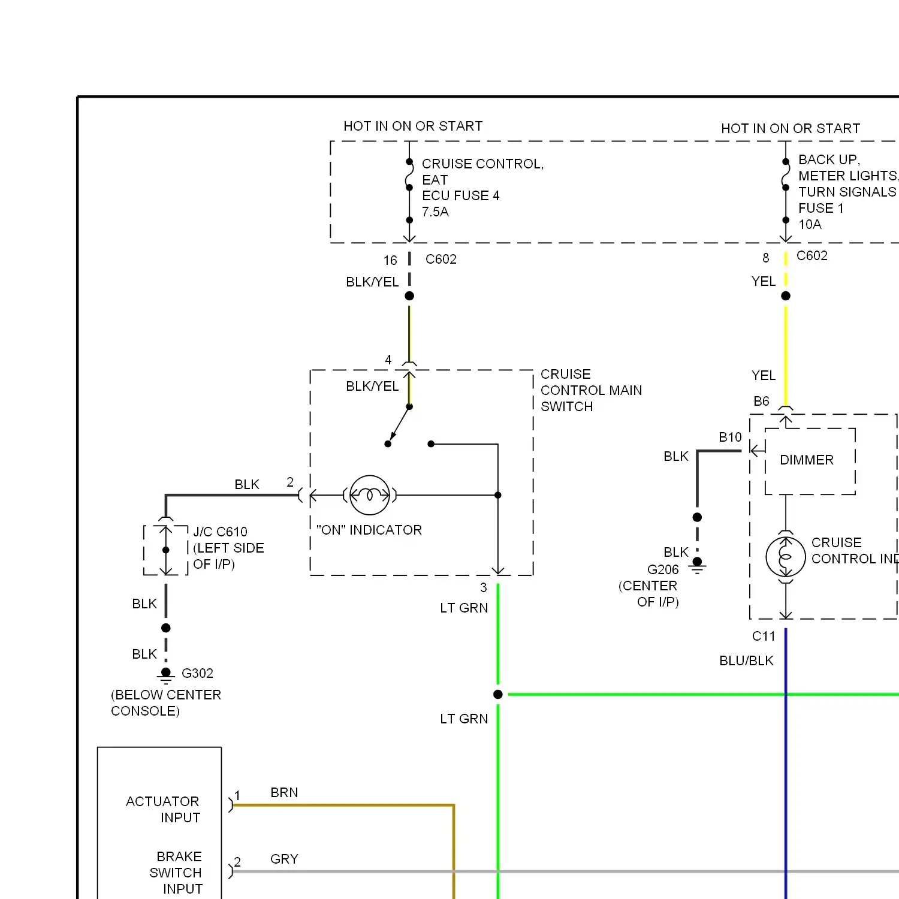Click the BRAKE SWITCH INPUT label
This screenshot has height=899, width=899.
[176, 873]
